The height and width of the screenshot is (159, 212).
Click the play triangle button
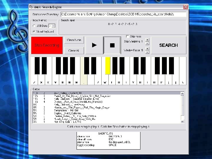94,45
